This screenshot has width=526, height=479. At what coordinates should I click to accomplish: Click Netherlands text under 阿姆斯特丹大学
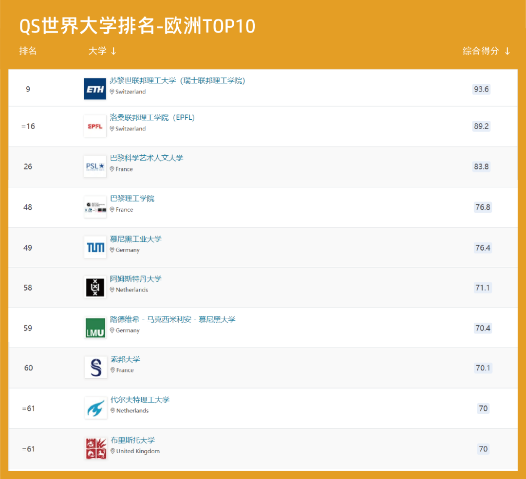pos(132,290)
